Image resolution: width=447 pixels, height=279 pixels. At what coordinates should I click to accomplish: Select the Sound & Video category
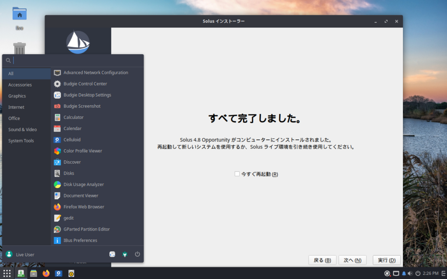(22, 130)
